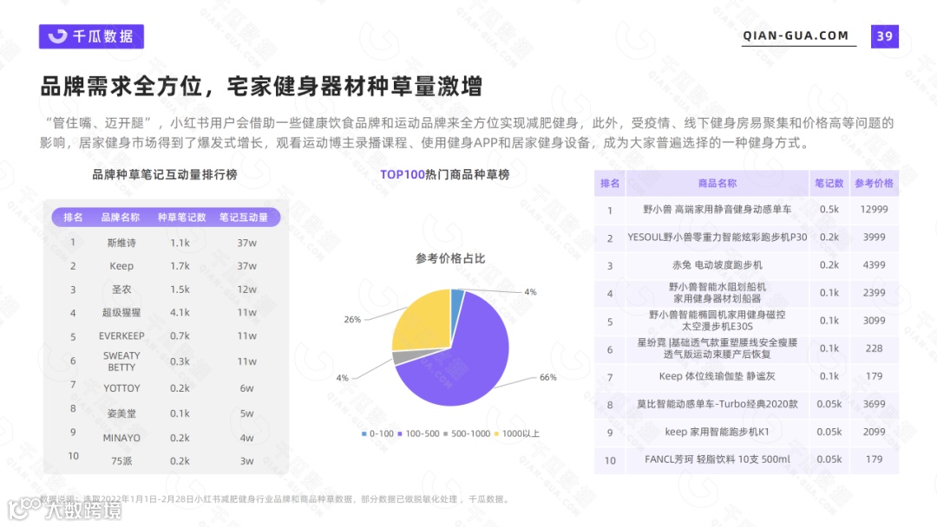Click the 商品名称 column header
Screen dimensions: 937x527
[717, 183]
